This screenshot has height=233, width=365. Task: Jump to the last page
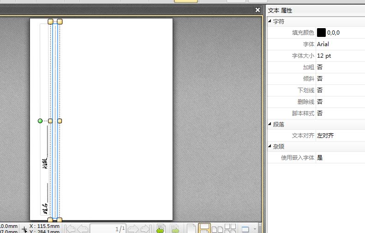146,229
